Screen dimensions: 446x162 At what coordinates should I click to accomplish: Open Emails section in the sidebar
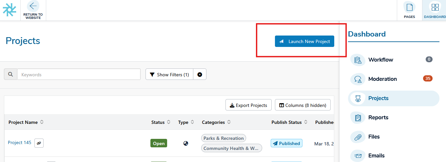(376, 155)
